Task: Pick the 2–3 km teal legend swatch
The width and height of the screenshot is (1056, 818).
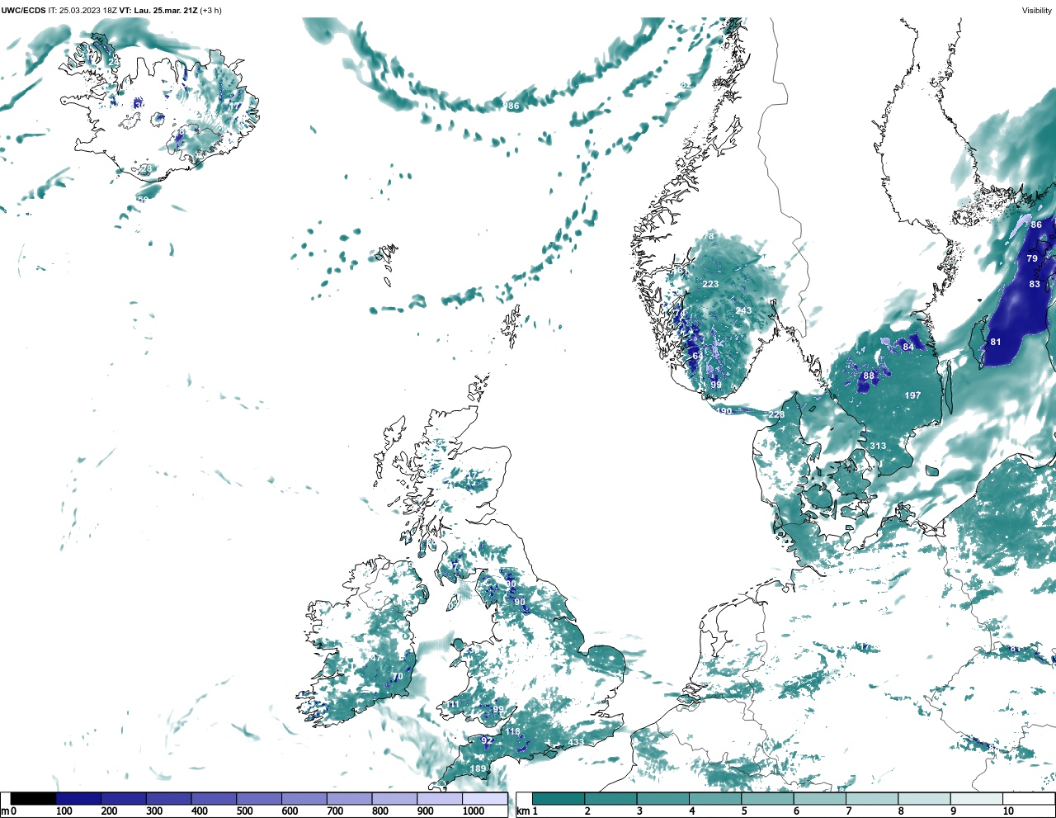Action: click(x=610, y=799)
